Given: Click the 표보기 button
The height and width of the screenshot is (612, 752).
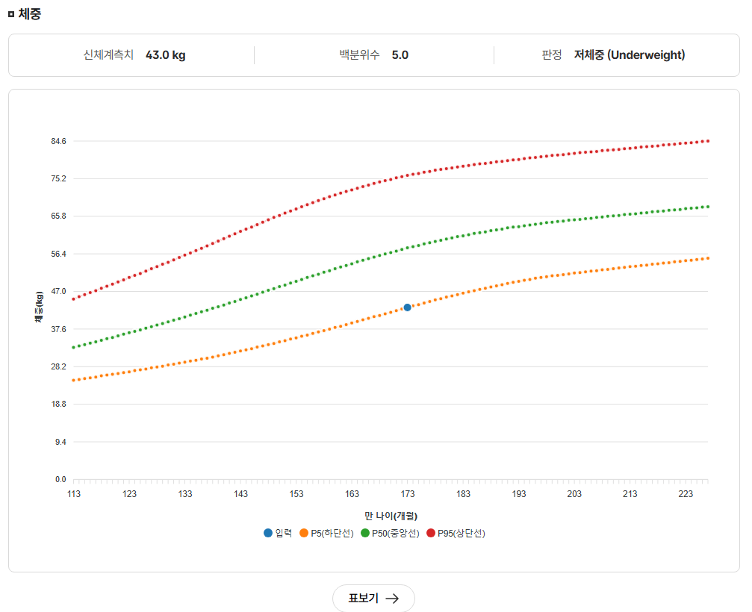Looking at the screenshot, I should [x=373, y=598].
